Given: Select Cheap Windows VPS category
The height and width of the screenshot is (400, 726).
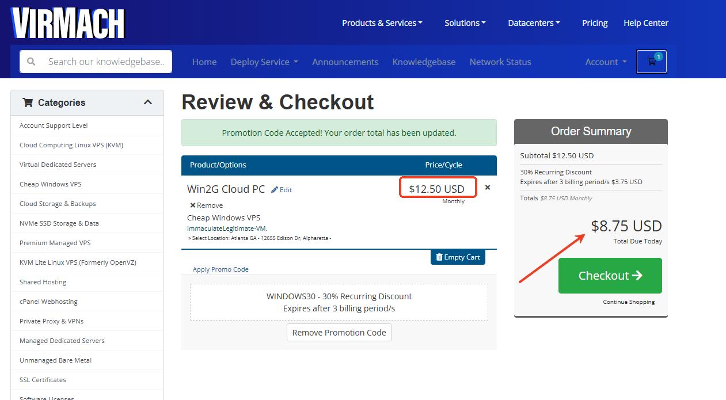Looking at the screenshot, I should (51, 184).
